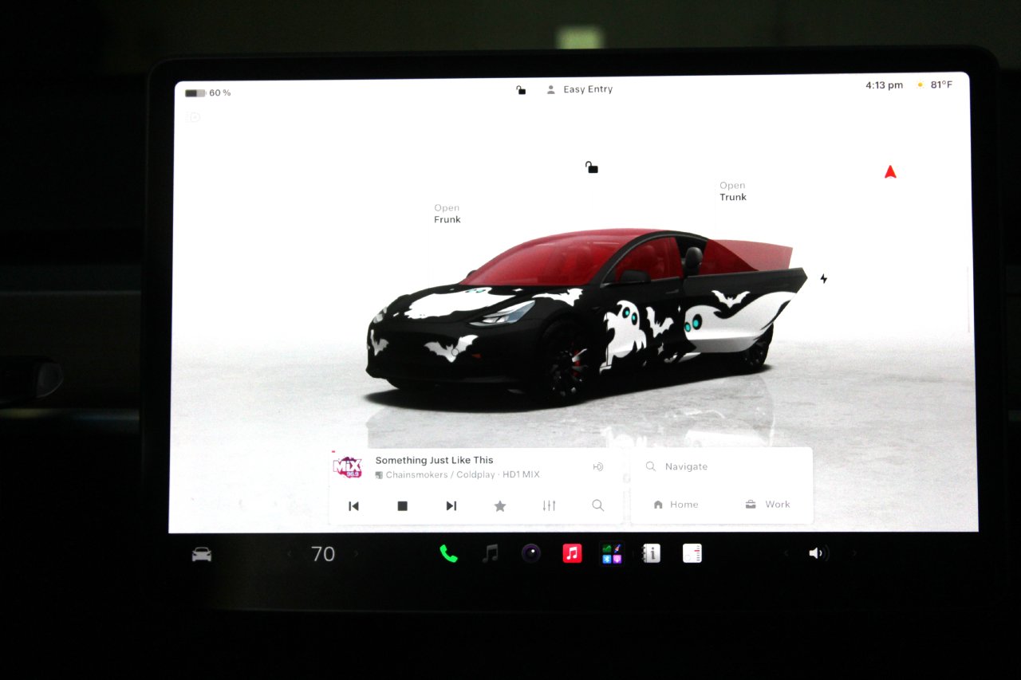Screen dimensions: 1021x680
Task: Search media with the magnifier icon
Action: click(x=597, y=505)
